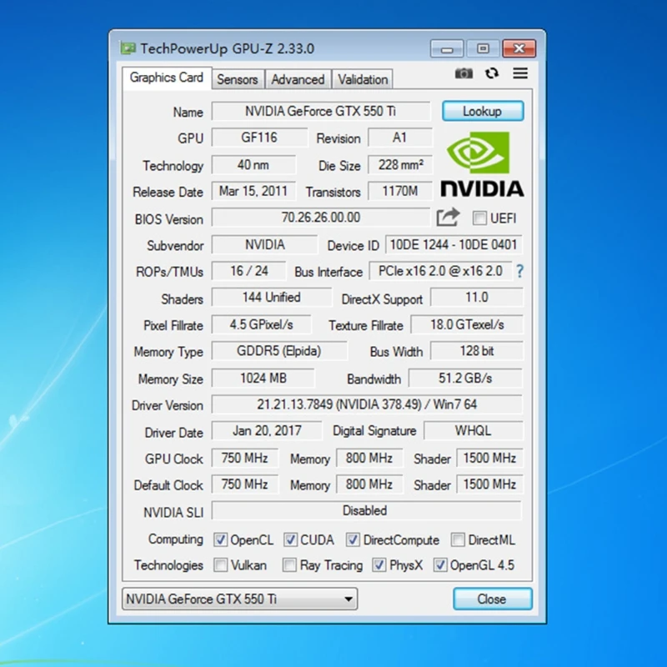Toggle the CUDA checkbox
This screenshot has height=667, width=667.
click(290, 539)
